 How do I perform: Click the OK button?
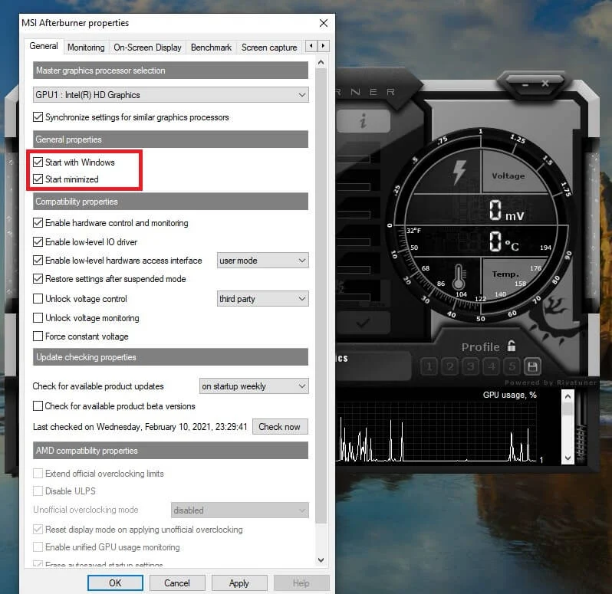pyautogui.click(x=115, y=583)
